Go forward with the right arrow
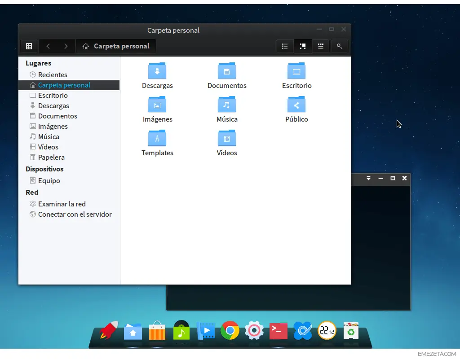Viewport: 460px width, 359px height. [66, 46]
